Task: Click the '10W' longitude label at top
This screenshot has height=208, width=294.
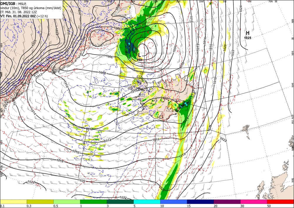Action: click(201, 1)
